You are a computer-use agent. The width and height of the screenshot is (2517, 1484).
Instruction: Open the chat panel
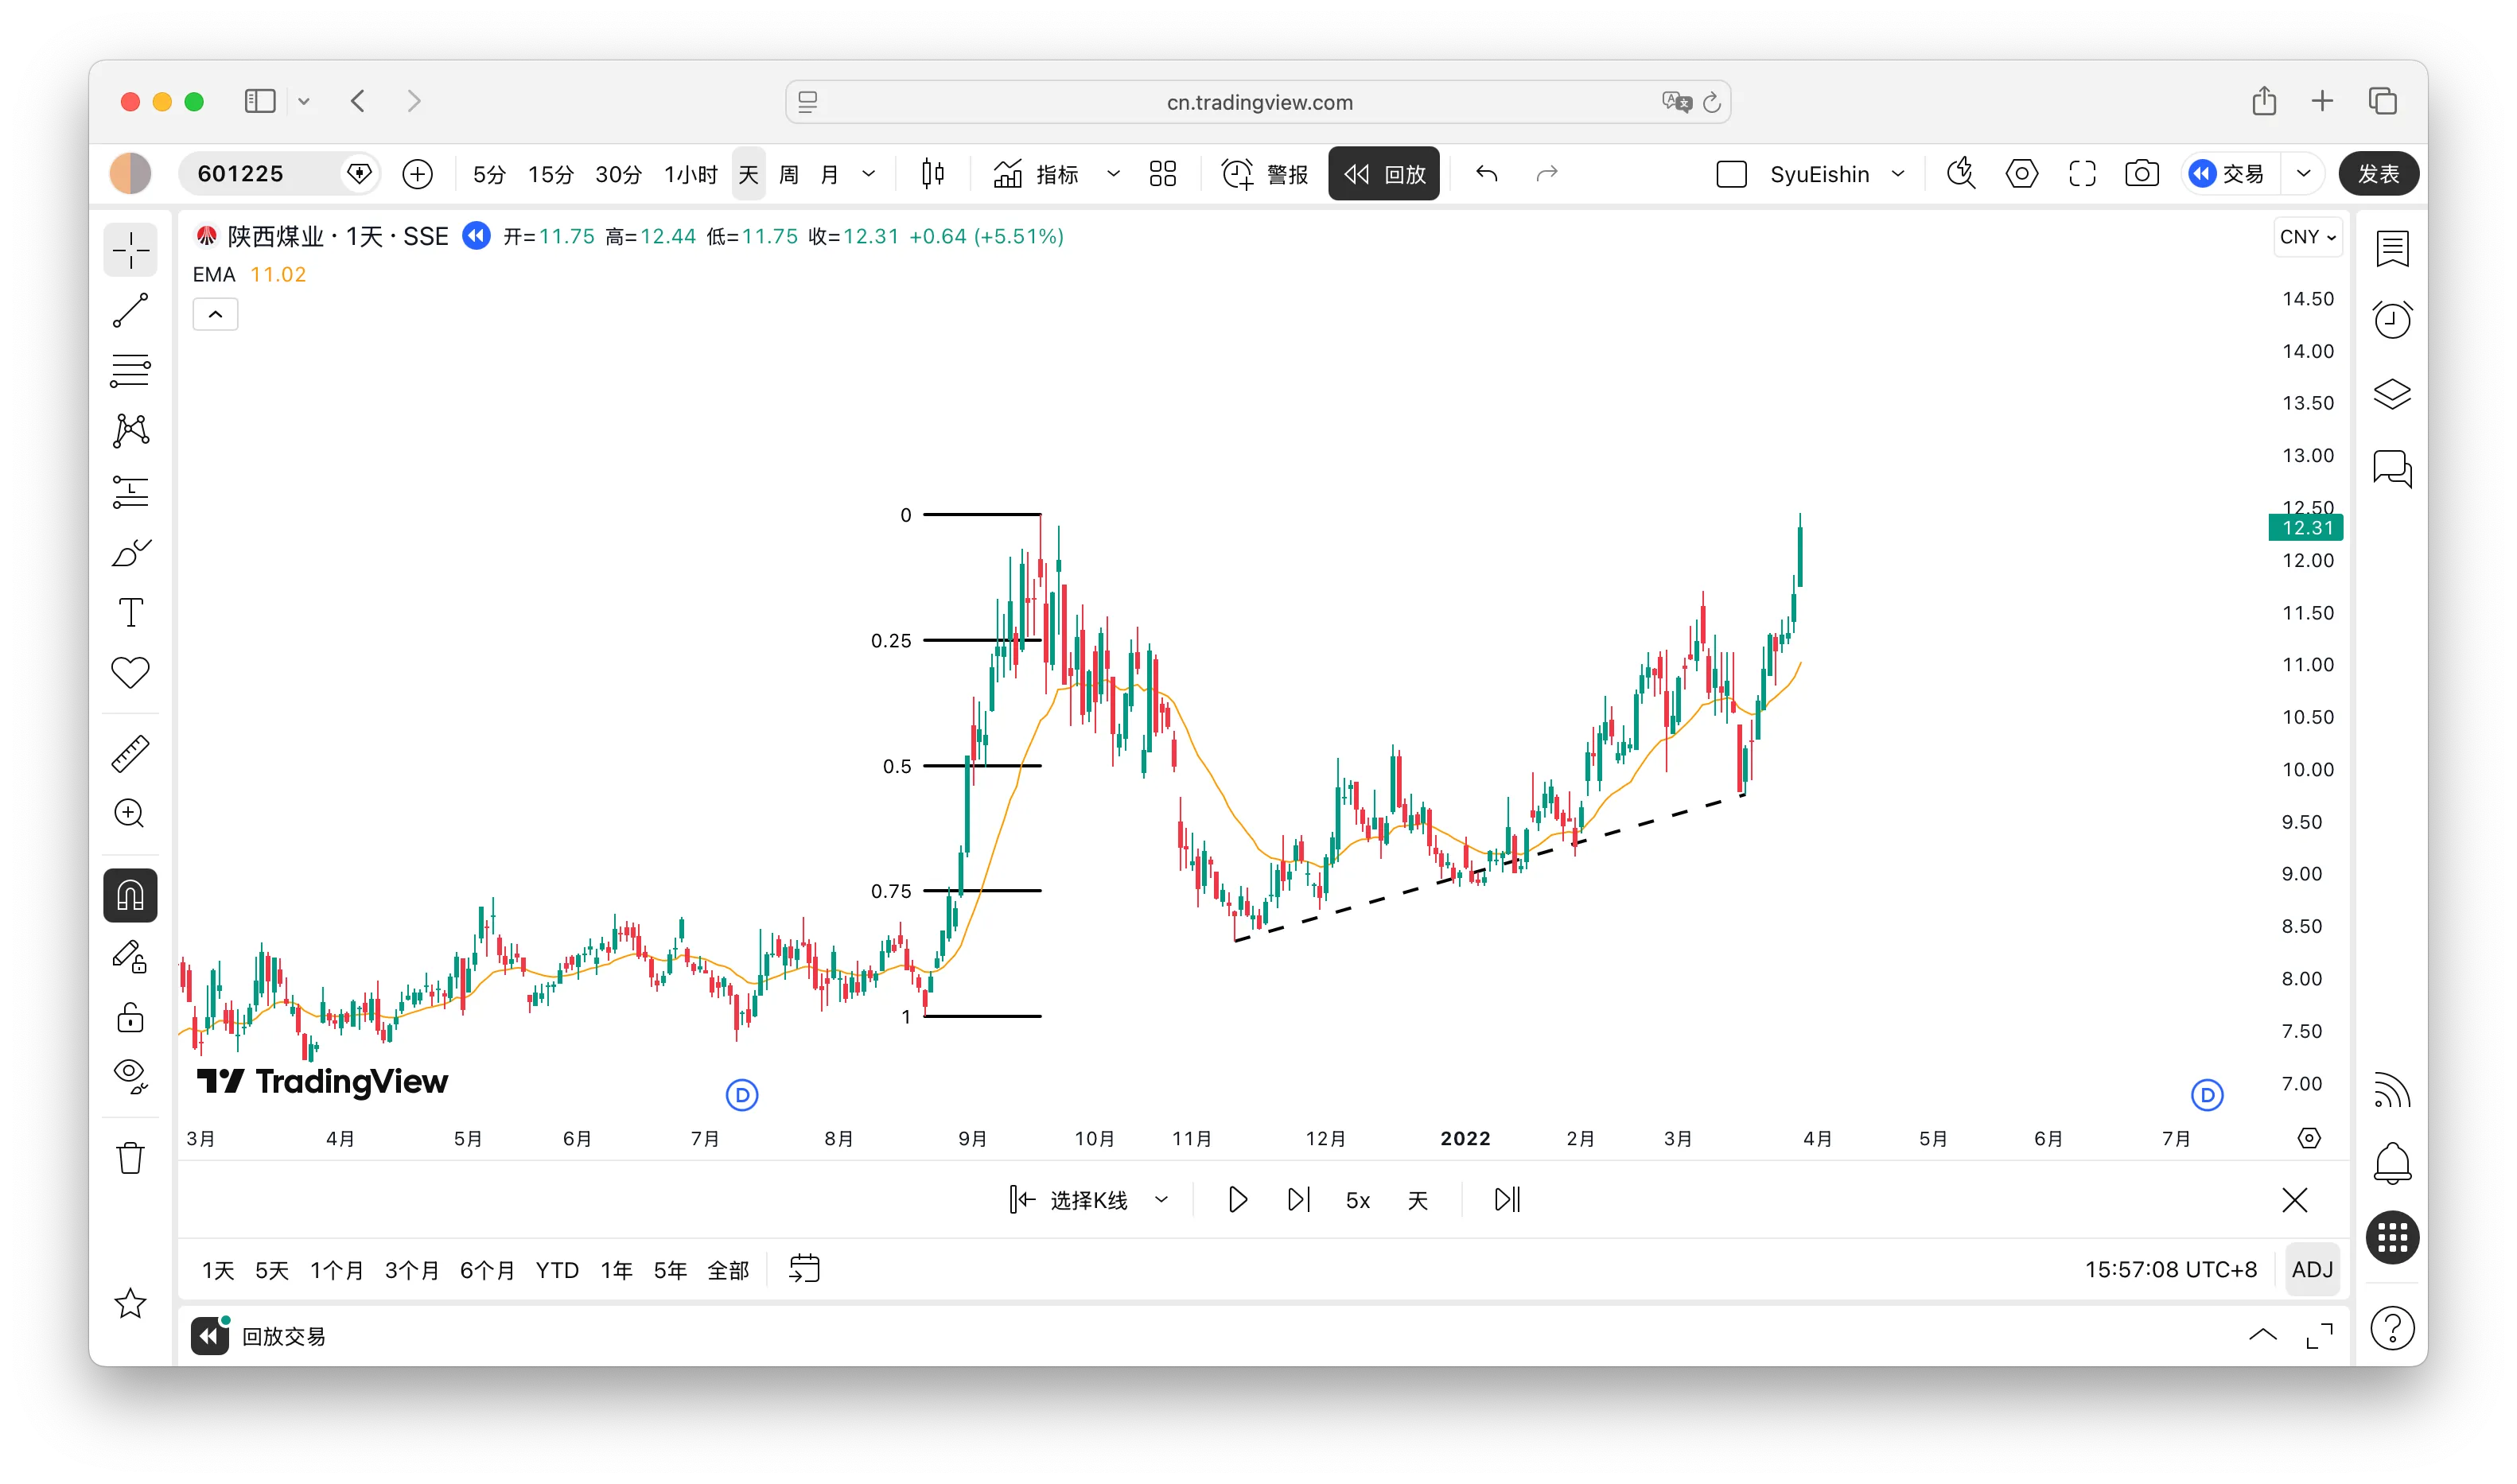point(2393,468)
